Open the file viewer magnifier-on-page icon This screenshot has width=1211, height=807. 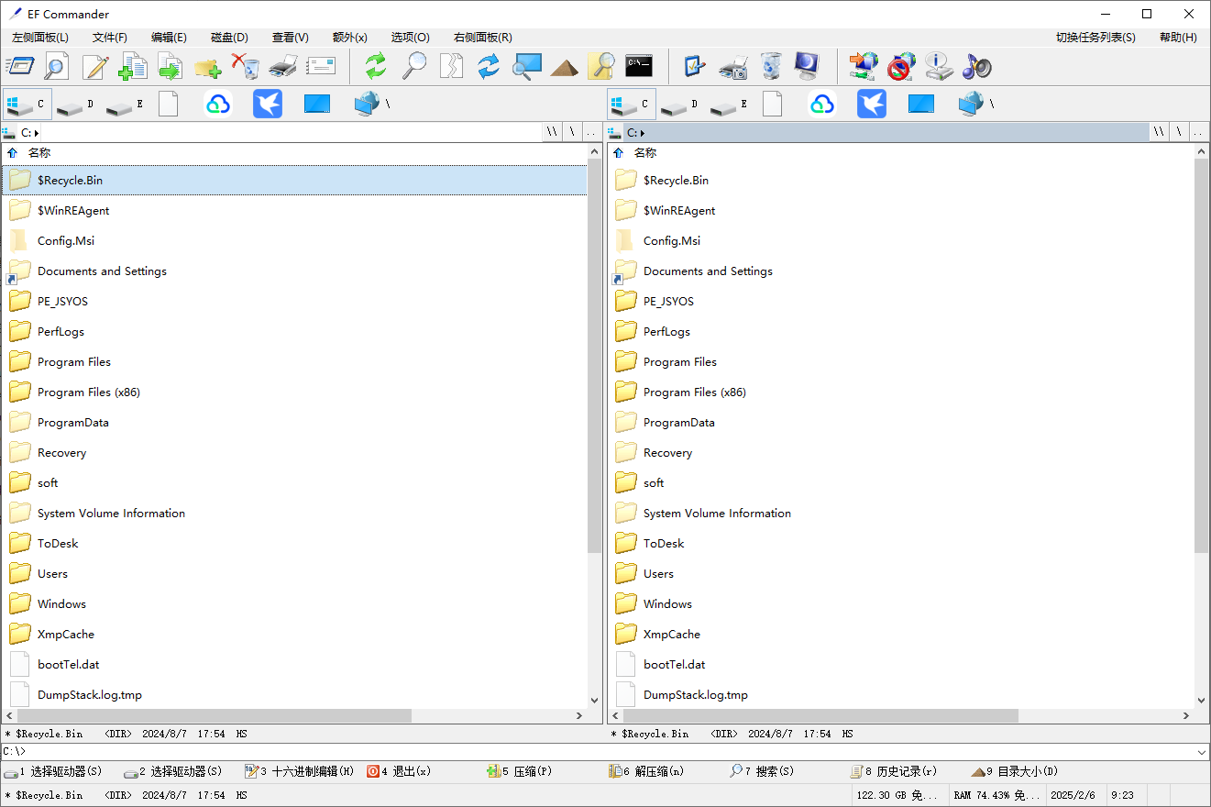tap(56, 66)
